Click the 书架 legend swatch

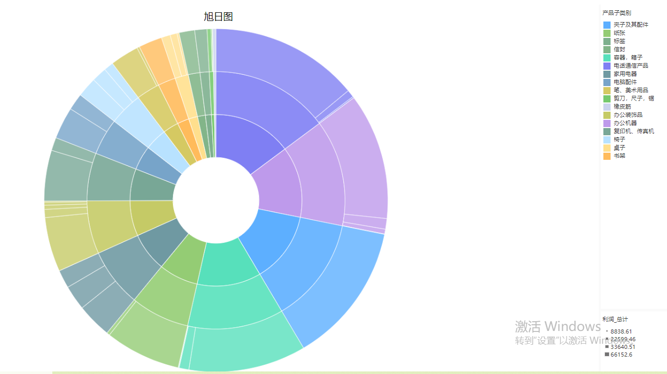607,156
